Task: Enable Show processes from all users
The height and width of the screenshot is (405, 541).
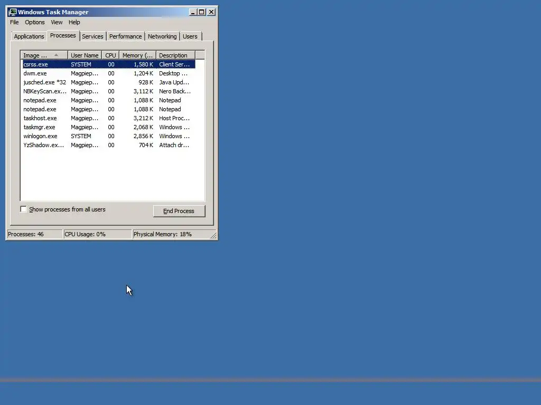Action: pos(23,209)
